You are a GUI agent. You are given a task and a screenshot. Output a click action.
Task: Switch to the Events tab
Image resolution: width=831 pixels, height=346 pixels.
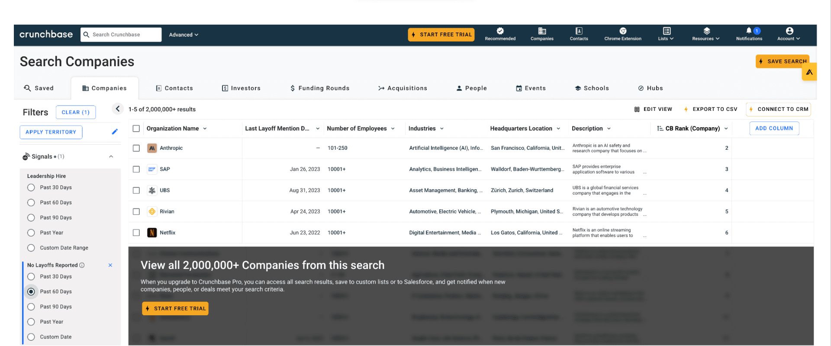531,88
